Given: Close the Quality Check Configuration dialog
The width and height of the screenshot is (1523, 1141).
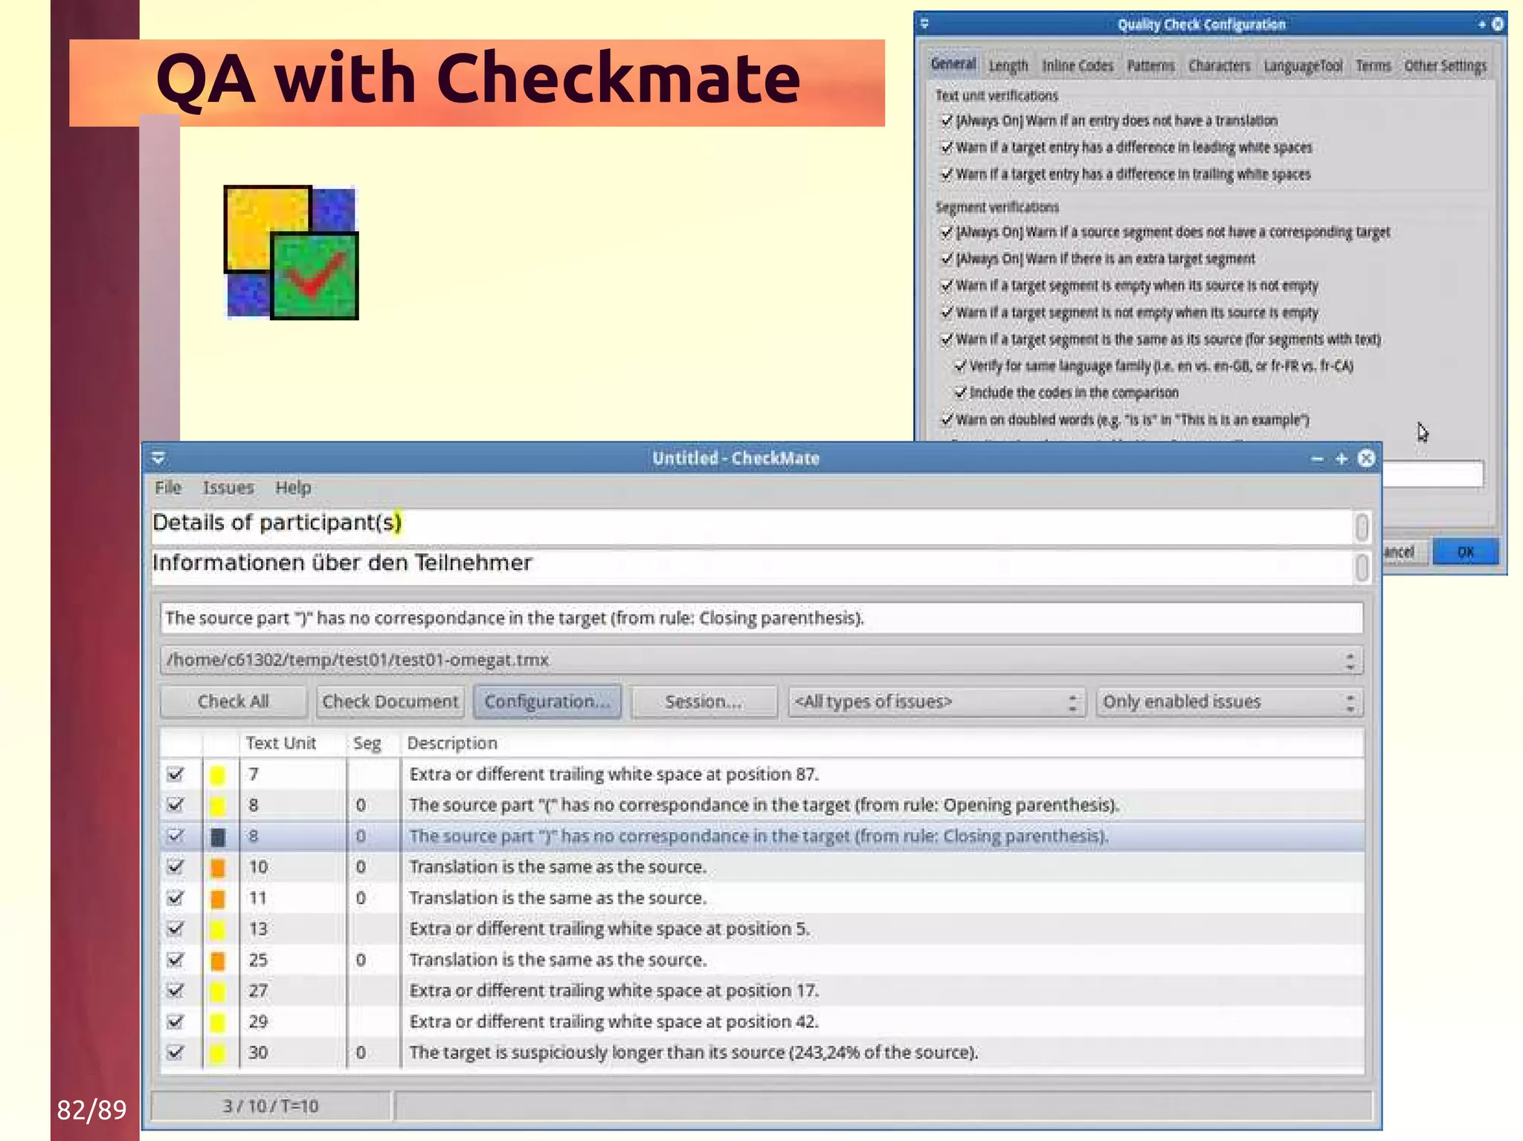Looking at the screenshot, I should (x=1497, y=24).
